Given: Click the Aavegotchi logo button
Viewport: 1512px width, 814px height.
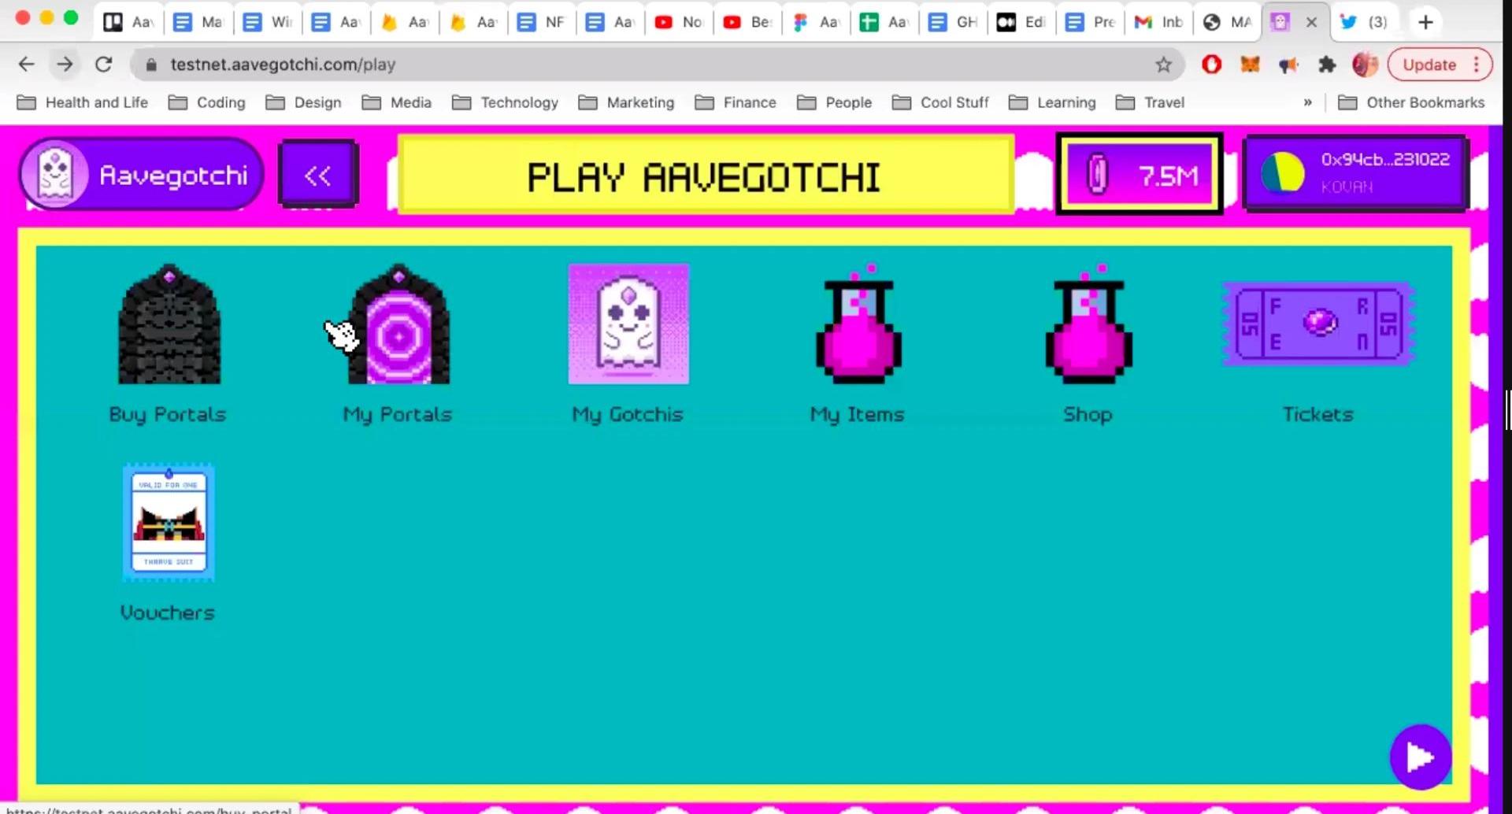Looking at the screenshot, I should [x=142, y=174].
